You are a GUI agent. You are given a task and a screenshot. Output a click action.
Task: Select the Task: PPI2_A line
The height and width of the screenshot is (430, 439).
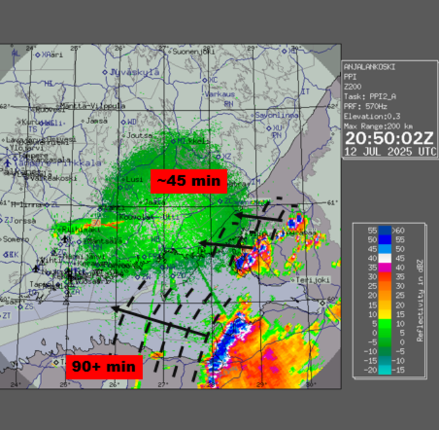(370, 97)
